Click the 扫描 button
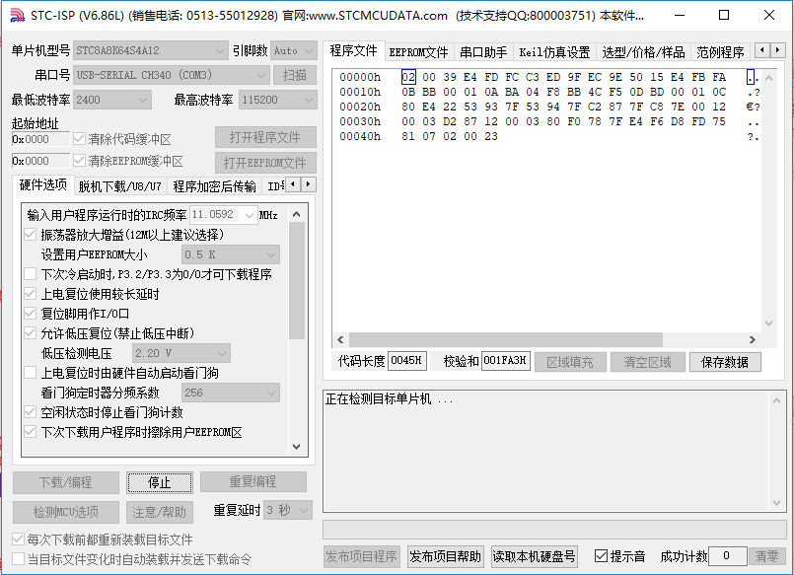 coord(295,75)
